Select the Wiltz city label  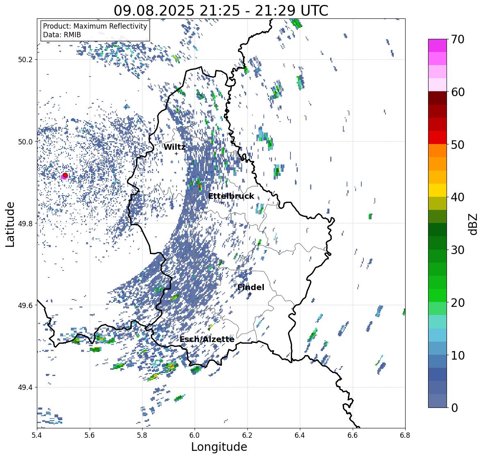(175, 147)
